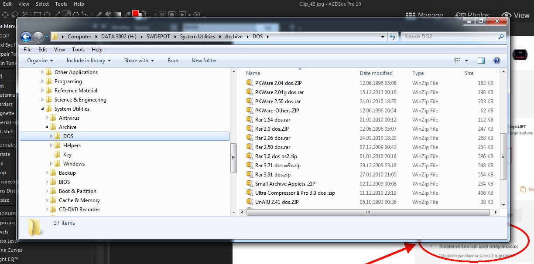Select the Polygon tool in ACDSee toolbar

point(76,14)
